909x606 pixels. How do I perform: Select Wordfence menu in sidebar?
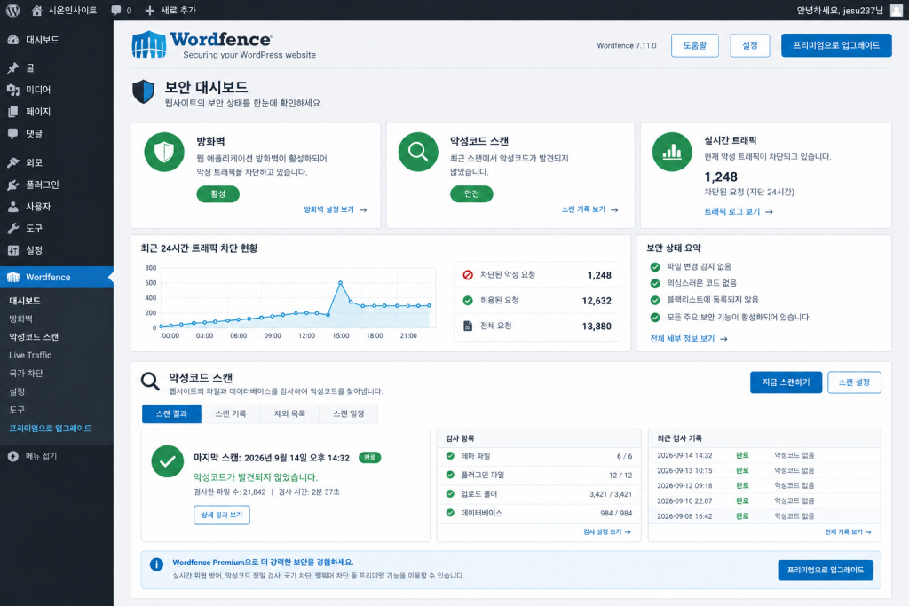(57, 277)
